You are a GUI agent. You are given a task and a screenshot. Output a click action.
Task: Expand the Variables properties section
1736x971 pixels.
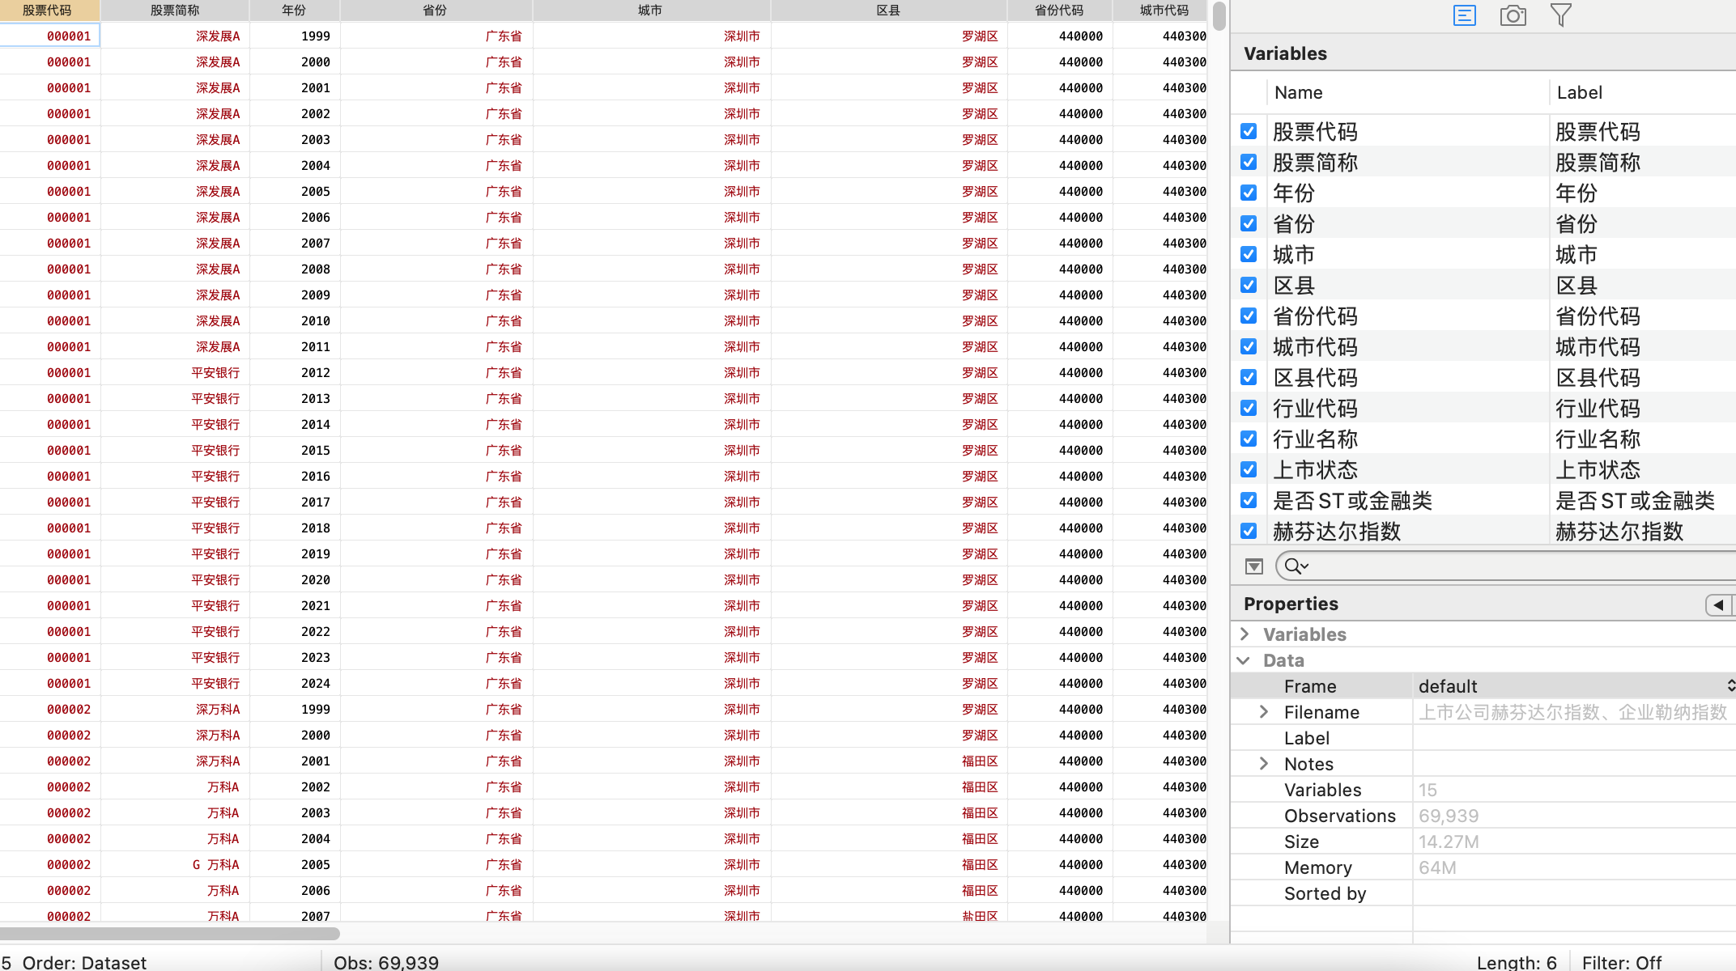click(x=1245, y=634)
